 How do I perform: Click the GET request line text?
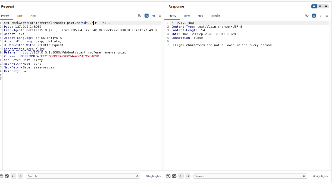(x=57, y=23)
